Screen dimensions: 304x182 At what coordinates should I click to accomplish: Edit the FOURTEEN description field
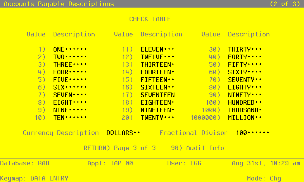pos(157,72)
